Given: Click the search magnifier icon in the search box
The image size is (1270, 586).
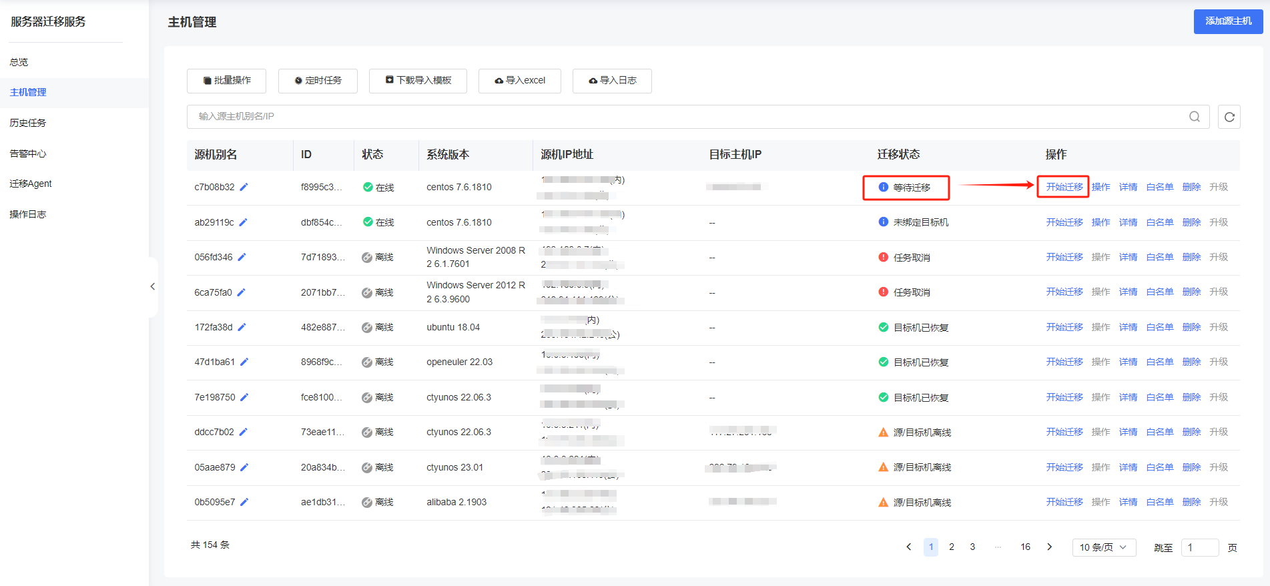Looking at the screenshot, I should click(x=1195, y=117).
